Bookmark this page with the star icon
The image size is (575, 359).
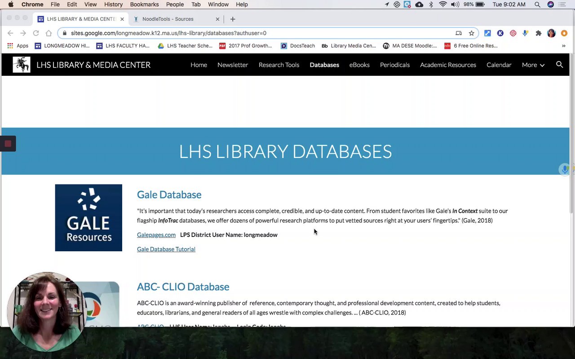471,33
